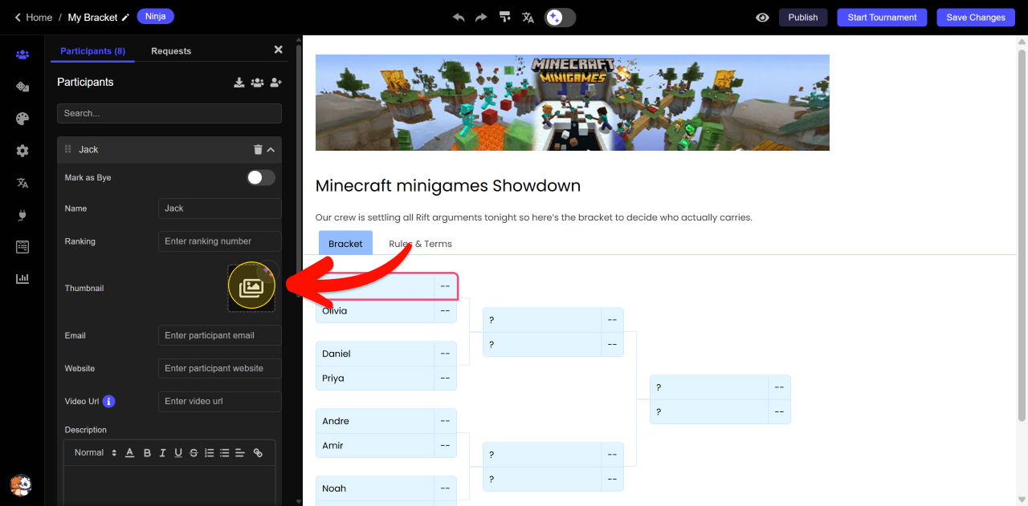Open the Rules & Terms tab
The image size is (1028, 506).
point(420,244)
